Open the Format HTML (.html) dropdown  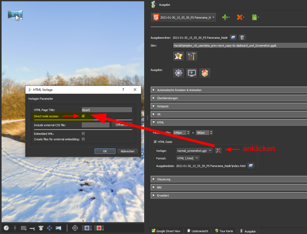188,158
